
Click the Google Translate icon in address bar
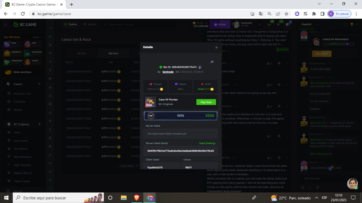261,14
